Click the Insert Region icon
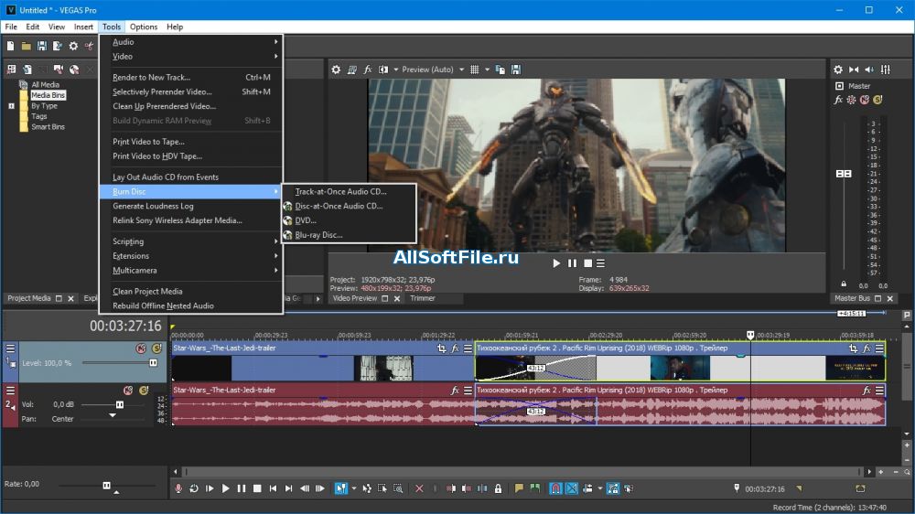The image size is (915, 514). [x=534, y=488]
